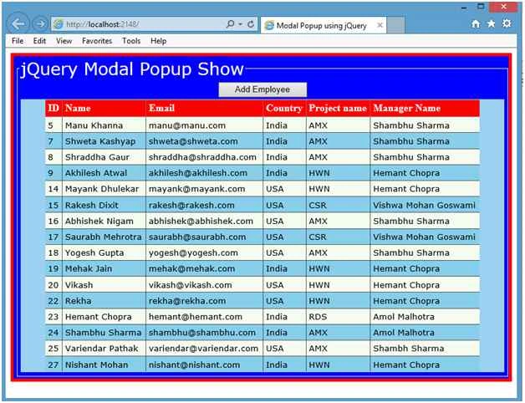Click shambhu@shambhu.com email cell
This screenshot has height=403, width=525.
tap(204, 332)
